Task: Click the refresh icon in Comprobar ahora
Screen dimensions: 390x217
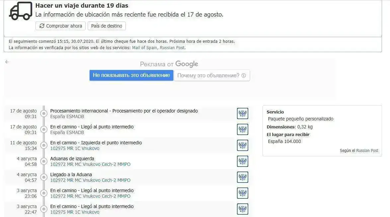Action: click(42, 26)
